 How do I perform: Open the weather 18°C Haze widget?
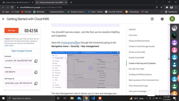[x=137, y=98]
